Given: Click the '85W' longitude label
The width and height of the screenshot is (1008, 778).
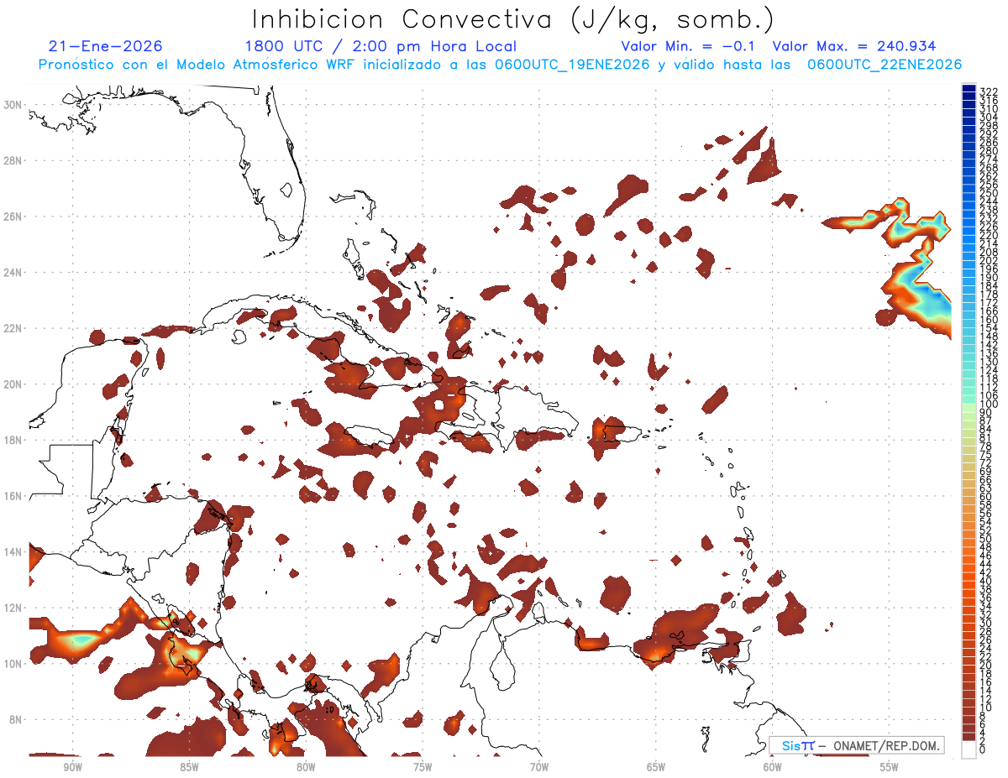Looking at the screenshot, I should [x=189, y=767].
